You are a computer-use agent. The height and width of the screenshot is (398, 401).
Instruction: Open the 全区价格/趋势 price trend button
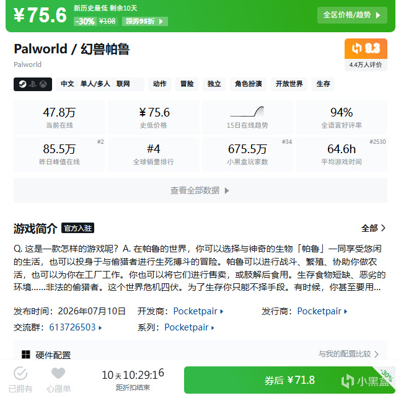pyautogui.click(x=352, y=15)
